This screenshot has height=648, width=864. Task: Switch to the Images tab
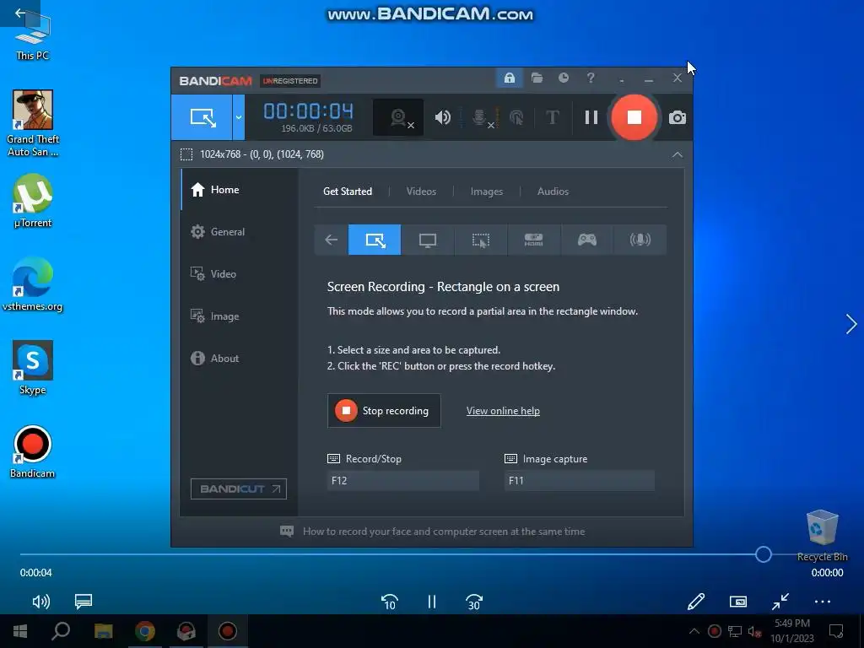[487, 192]
